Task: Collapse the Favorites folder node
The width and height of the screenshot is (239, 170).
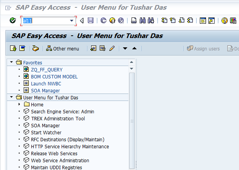Action: (11, 62)
